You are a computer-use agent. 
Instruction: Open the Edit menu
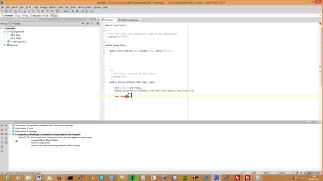8,7
